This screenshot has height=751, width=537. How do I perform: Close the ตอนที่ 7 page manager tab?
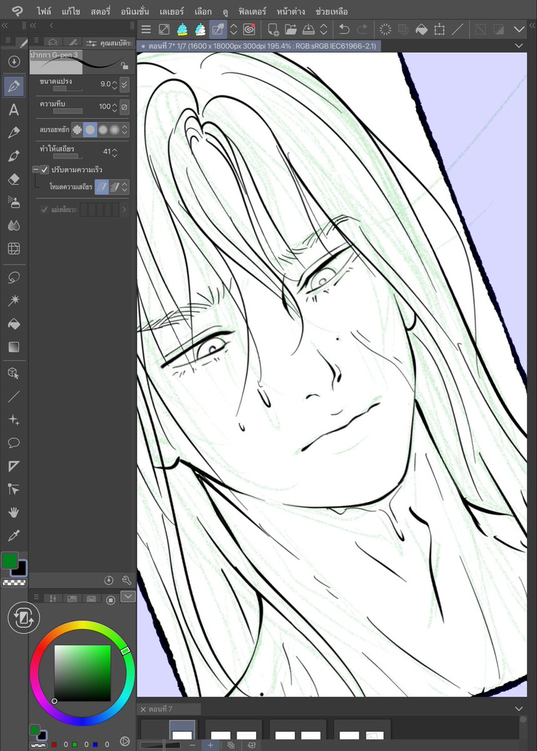tap(143, 709)
